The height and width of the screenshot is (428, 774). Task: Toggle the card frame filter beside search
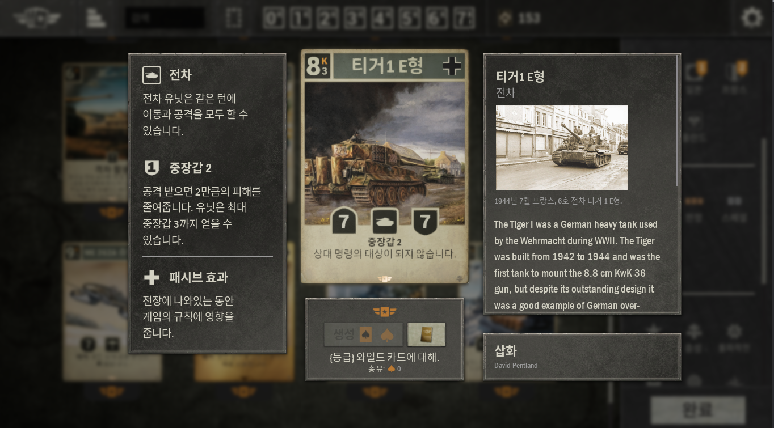pos(233,18)
